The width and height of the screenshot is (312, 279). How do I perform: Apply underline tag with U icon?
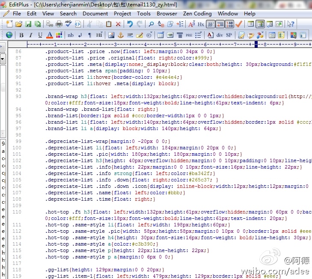point(40,35)
